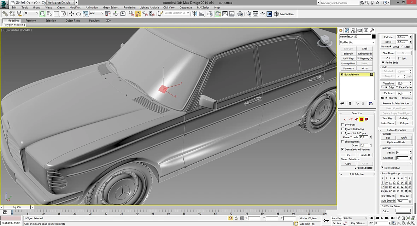The image size is (417, 226).
Task: Click Bind to Space Warp icon
Action: coord(19,14)
